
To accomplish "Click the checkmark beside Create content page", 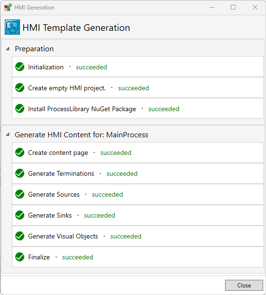I will (20, 152).
